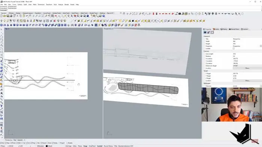The width and height of the screenshot is (262, 147).
Task: Click the Paste clipboard icon
Action: tap(24, 16)
